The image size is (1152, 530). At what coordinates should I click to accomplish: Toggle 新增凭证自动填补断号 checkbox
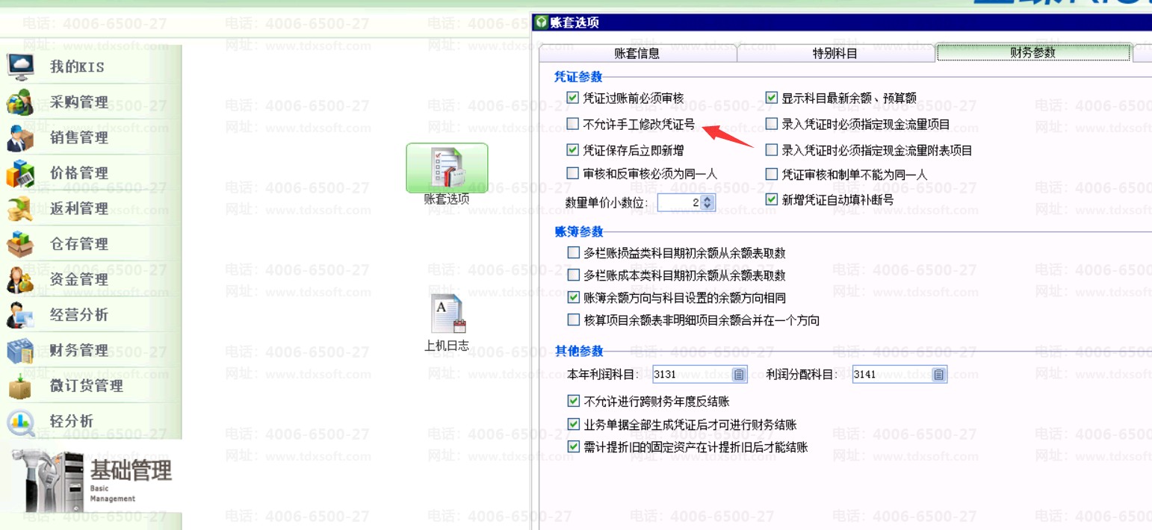point(772,199)
